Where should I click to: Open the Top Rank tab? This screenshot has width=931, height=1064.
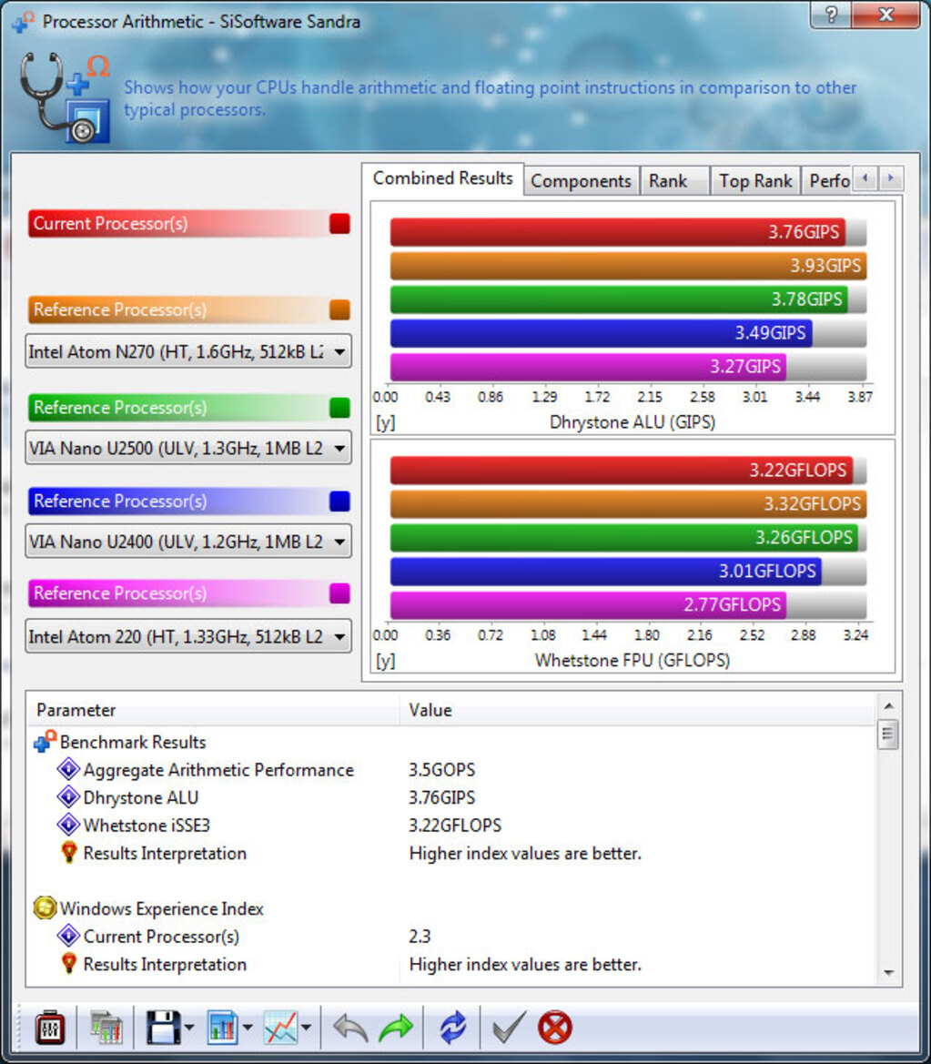tap(755, 181)
